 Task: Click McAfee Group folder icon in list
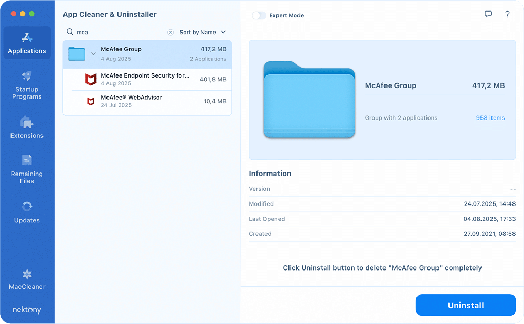(x=77, y=54)
